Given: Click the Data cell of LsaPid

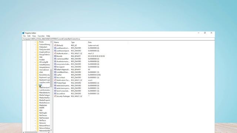Looking at the screenshot, I should pos(94,75).
